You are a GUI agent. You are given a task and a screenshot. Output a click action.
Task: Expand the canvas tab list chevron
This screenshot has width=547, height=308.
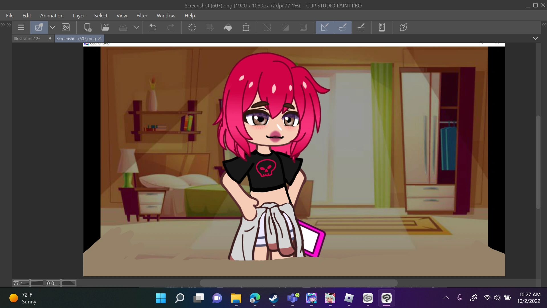pyautogui.click(x=535, y=38)
